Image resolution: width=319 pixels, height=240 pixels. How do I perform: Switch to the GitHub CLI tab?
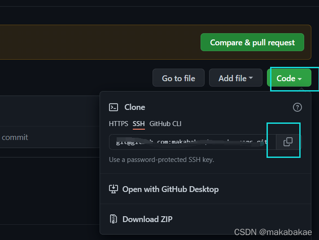click(x=165, y=124)
